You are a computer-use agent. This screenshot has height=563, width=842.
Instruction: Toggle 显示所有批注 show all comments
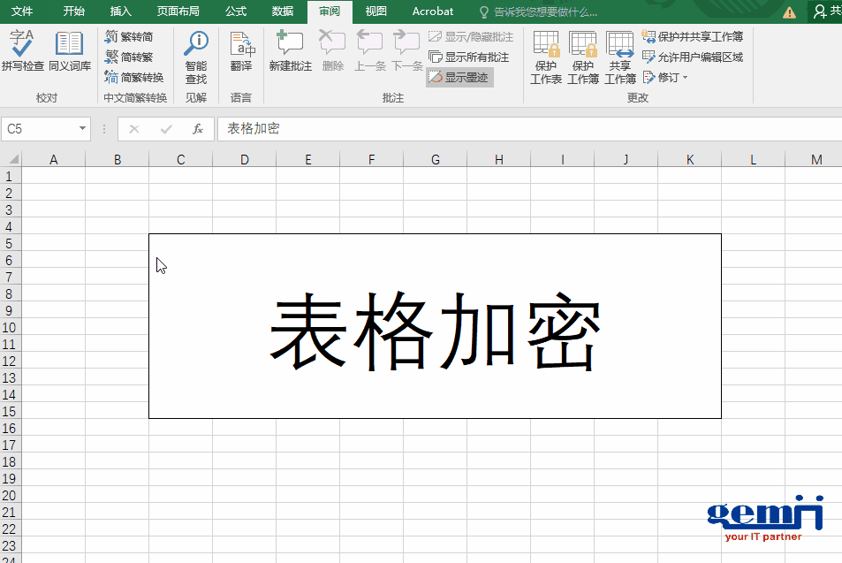[x=467, y=58]
